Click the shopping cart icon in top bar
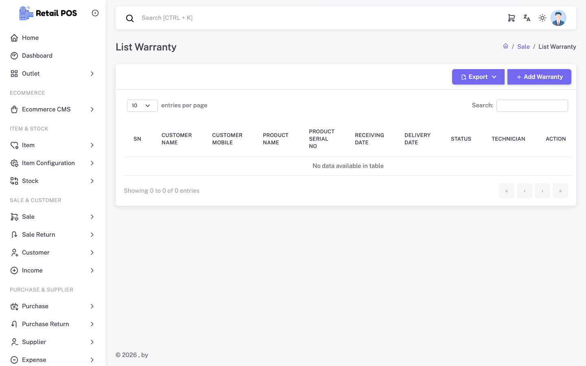The image size is (586, 366). pos(512,18)
